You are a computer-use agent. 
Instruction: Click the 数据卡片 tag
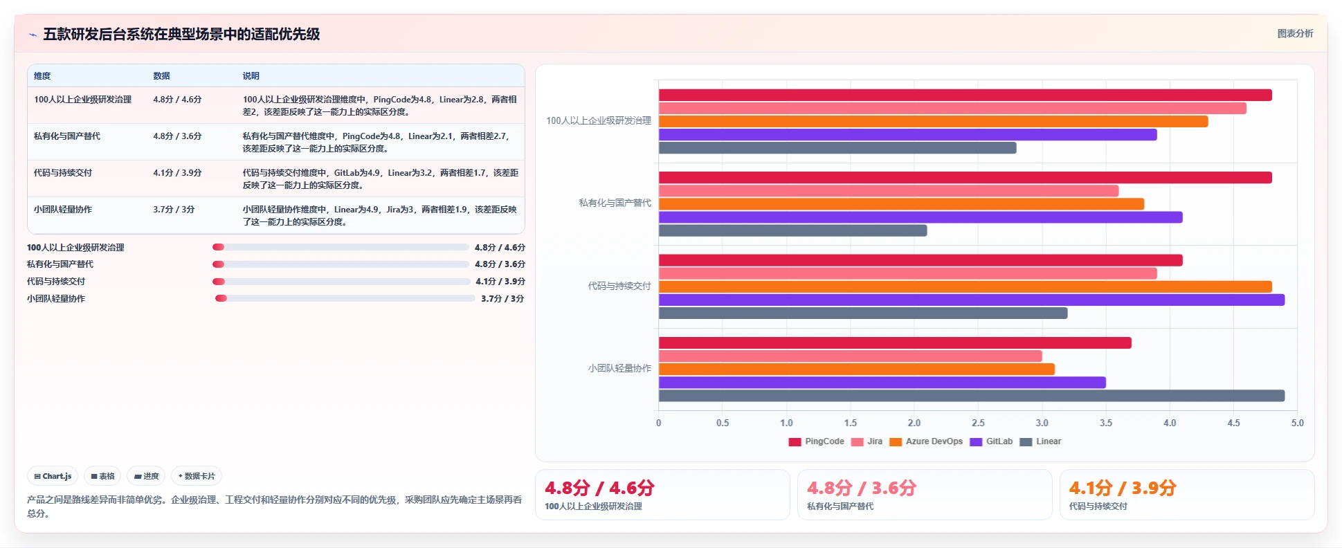[x=197, y=476]
